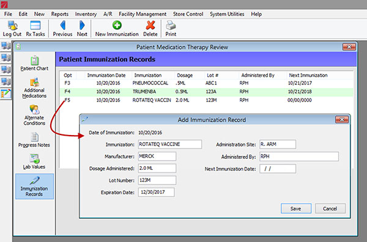Click lot value ABC1

click(211, 83)
